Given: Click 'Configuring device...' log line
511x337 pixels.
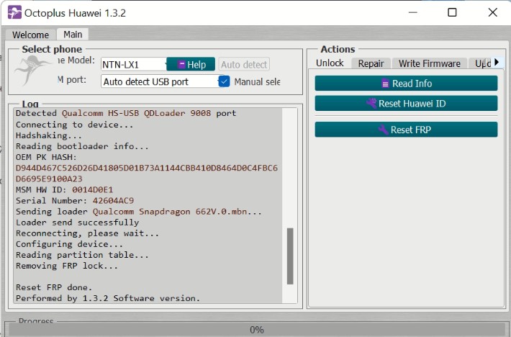Looking at the screenshot, I should coord(69,244).
